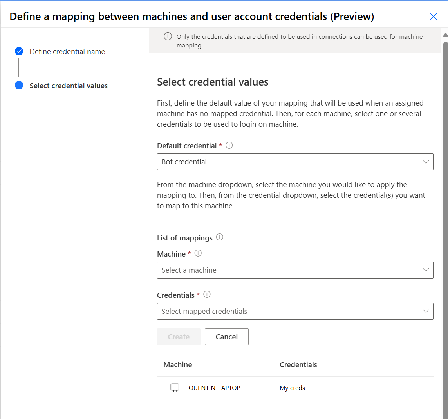Click the completed checkmark step icon
The image size is (448, 419).
pos(19,51)
